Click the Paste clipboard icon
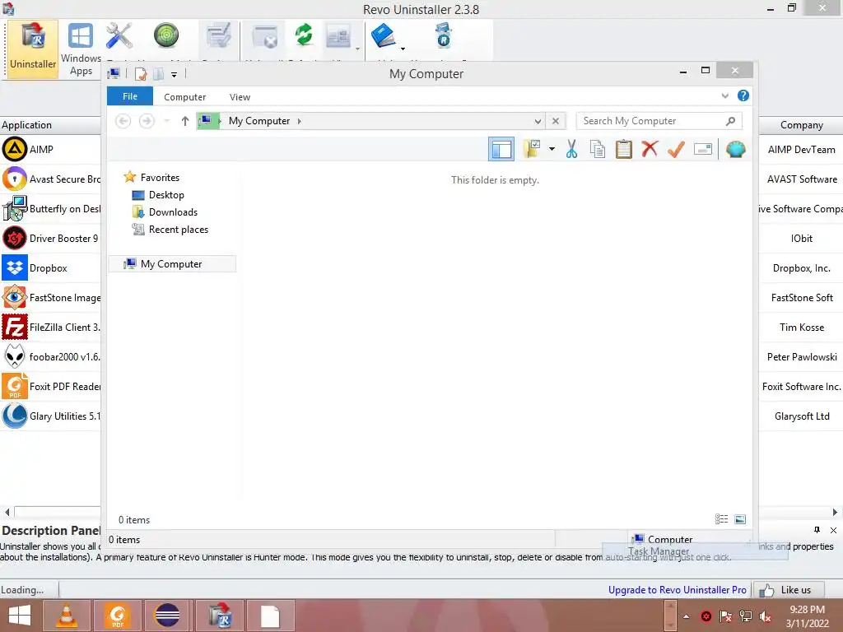 (x=624, y=149)
